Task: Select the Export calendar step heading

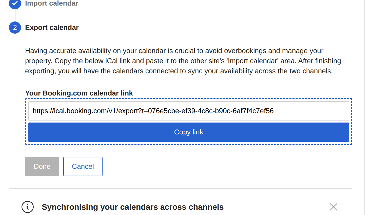Action: 52,28
